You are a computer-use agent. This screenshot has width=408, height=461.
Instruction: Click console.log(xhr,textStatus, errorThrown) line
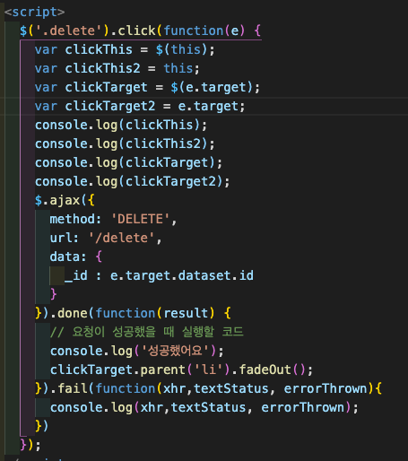pyautogui.click(x=204, y=407)
